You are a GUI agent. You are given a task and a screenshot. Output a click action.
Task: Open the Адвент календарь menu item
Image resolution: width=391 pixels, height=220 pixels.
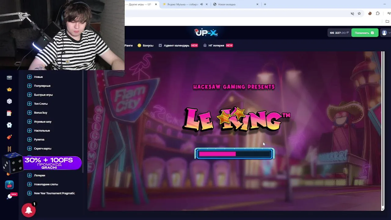point(178,46)
